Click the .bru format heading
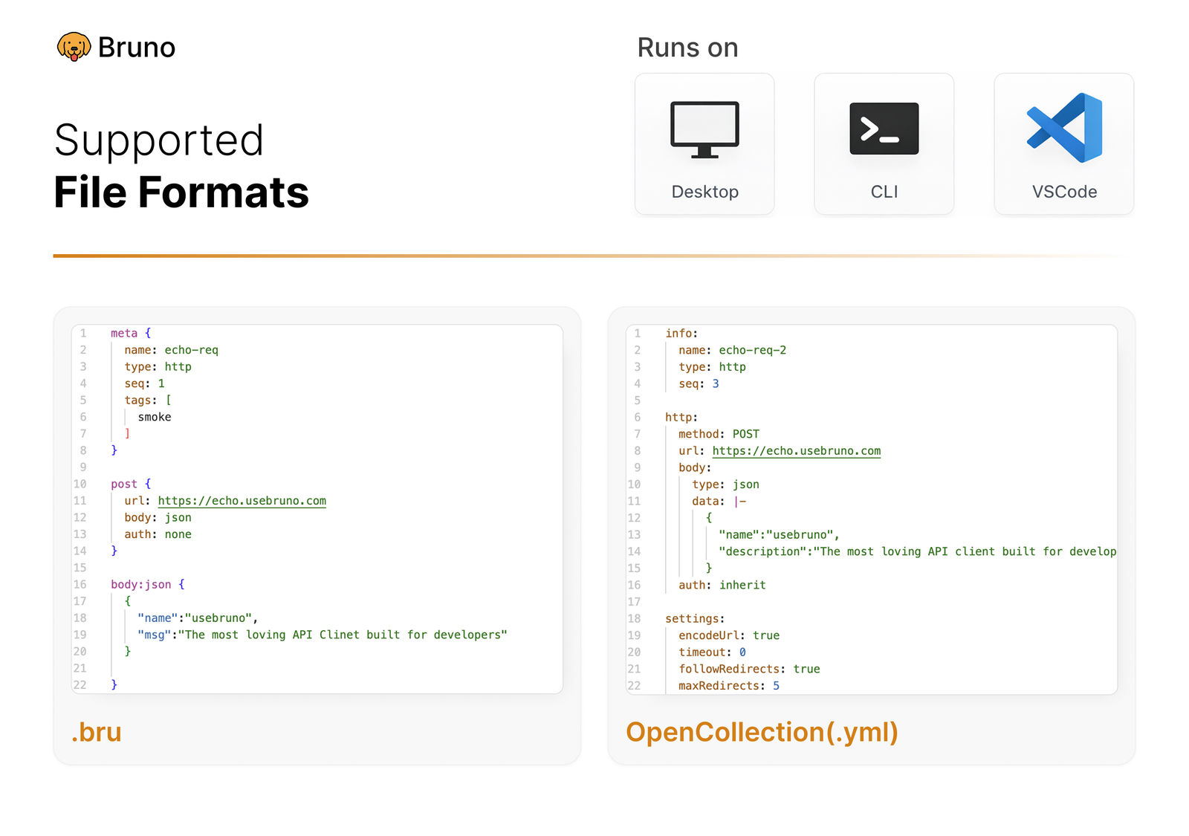Viewport: 1189px width, 836px height. pos(97,732)
